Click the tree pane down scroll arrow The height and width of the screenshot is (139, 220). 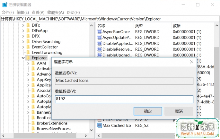coord(92,130)
